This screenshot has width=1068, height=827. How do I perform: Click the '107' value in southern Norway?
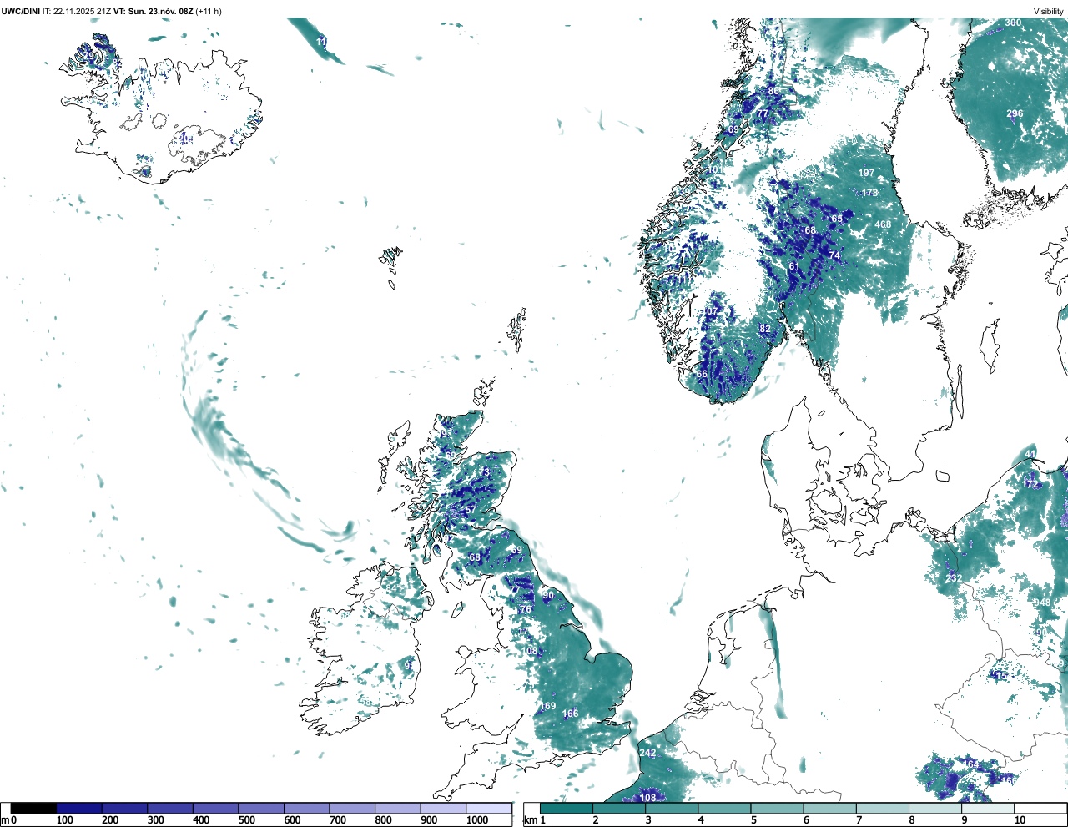(709, 311)
